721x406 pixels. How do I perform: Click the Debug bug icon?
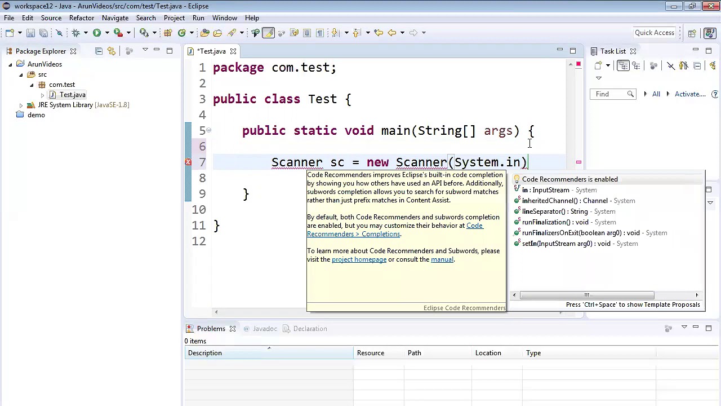75,33
